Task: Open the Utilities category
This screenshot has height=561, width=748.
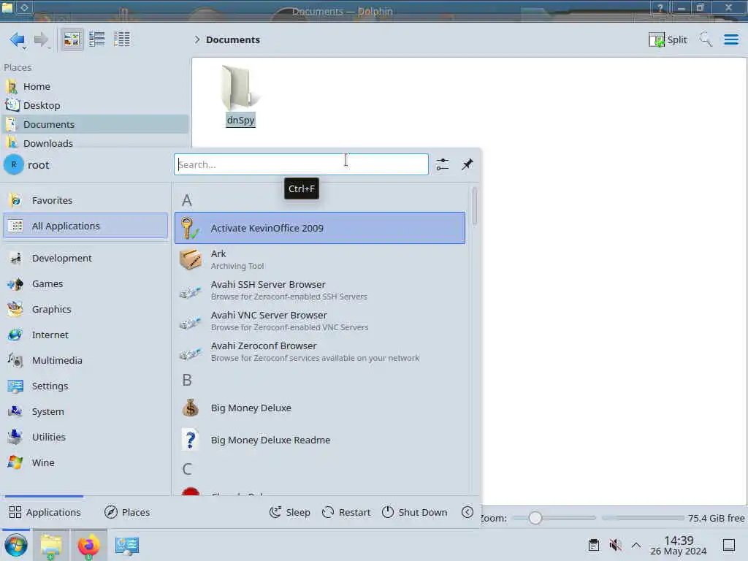Action: point(85,437)
